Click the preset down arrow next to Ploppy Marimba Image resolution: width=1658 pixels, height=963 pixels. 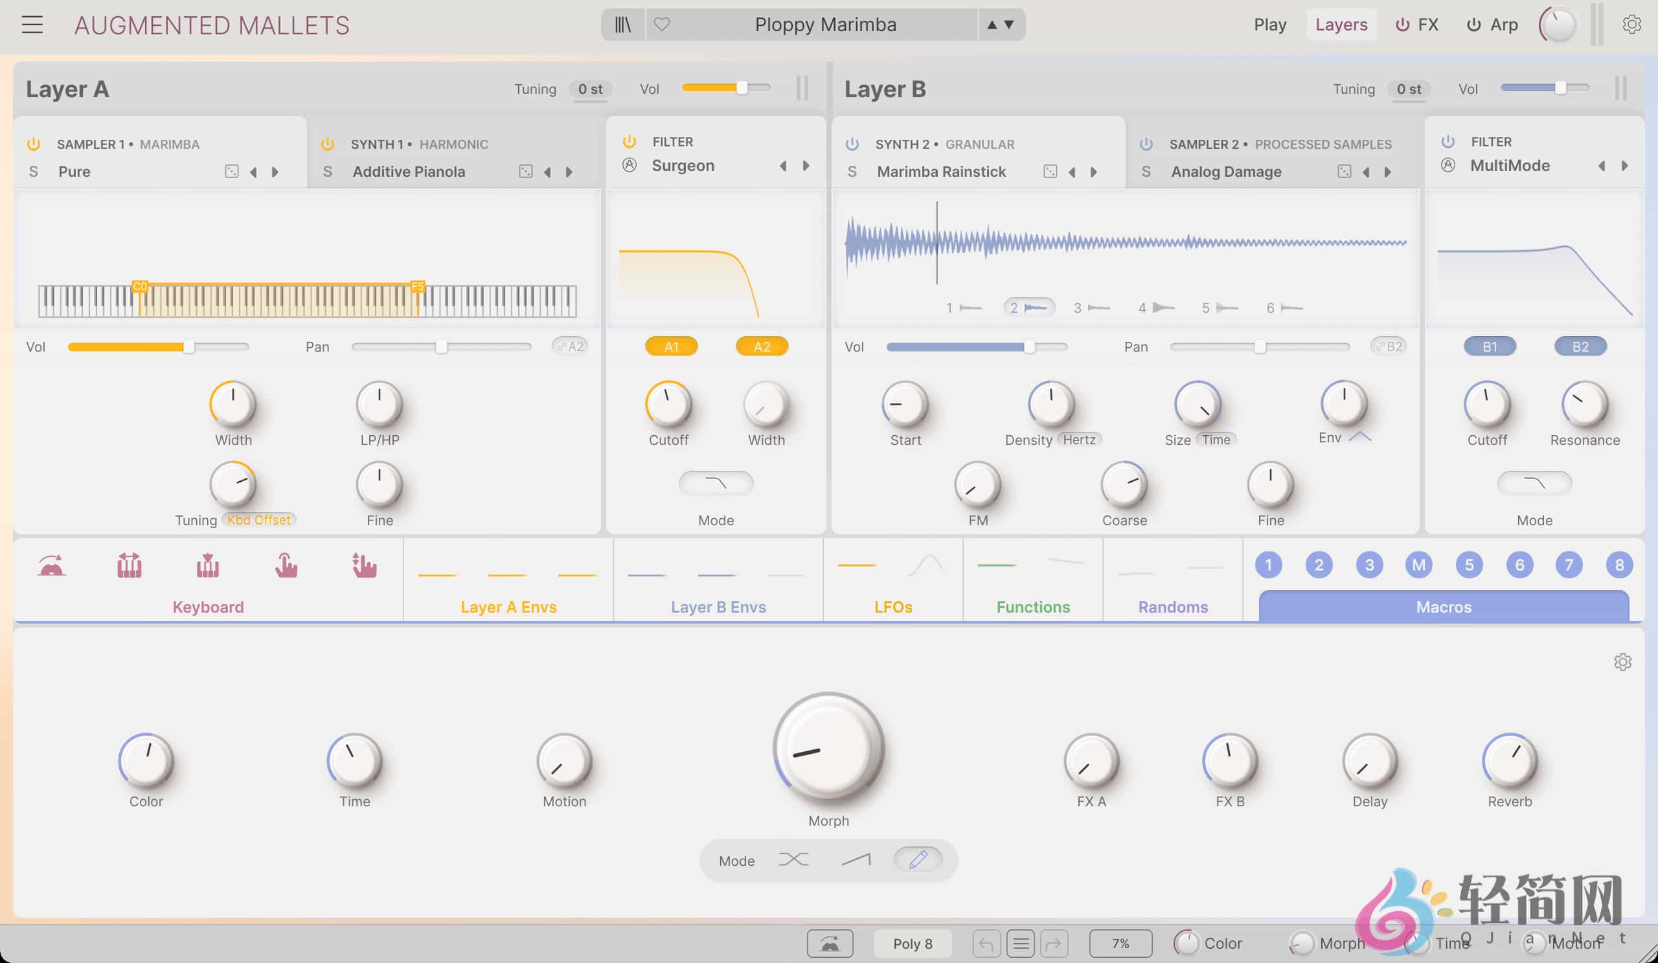click(x=1008, y=25)
